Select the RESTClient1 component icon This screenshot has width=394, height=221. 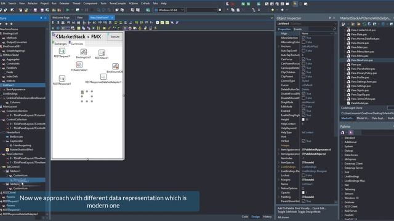102,53
